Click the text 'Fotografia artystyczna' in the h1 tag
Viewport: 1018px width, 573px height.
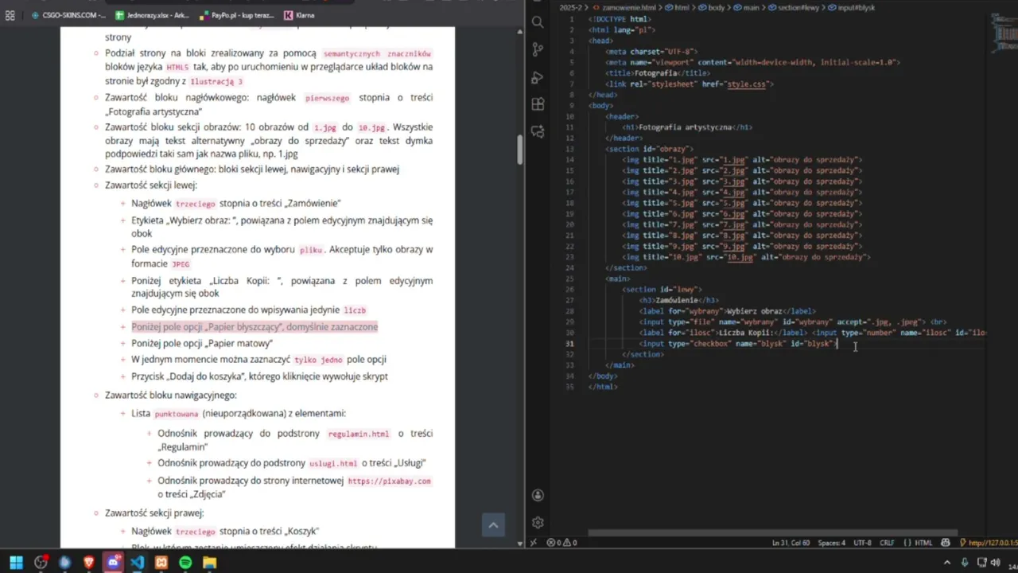pyautogui.click(x=685, y=127)
